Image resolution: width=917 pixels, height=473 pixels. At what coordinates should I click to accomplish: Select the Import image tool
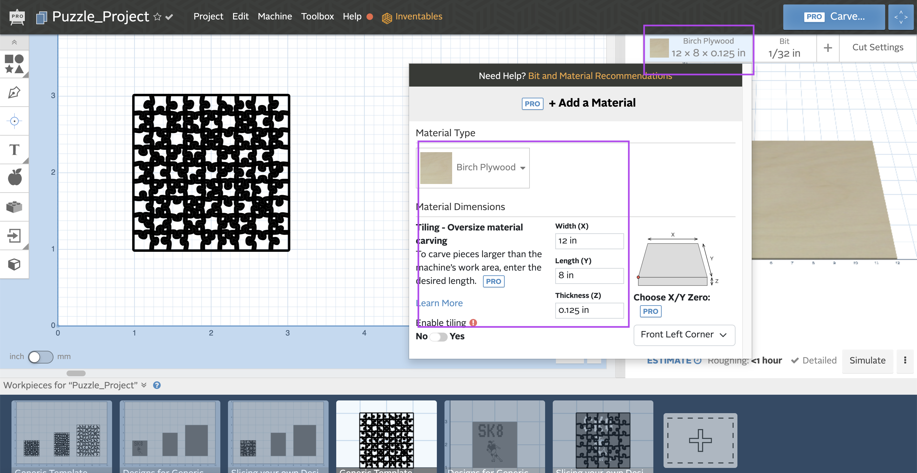[x=16, y=235]
